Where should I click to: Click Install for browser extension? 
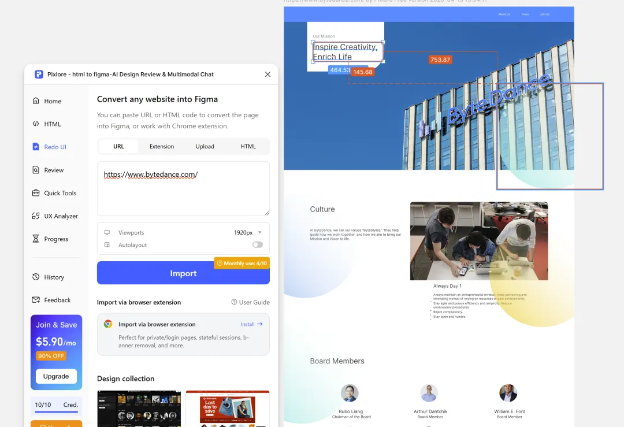click(251, 324)
